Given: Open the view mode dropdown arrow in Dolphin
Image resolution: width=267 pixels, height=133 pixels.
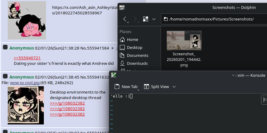Looking at the screenshot, I should click(x=154, y=19).
